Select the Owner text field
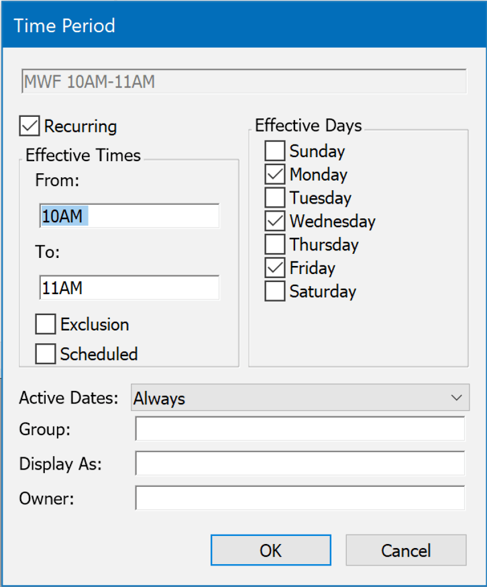This screenshot has height=587, width=487. 300,498
